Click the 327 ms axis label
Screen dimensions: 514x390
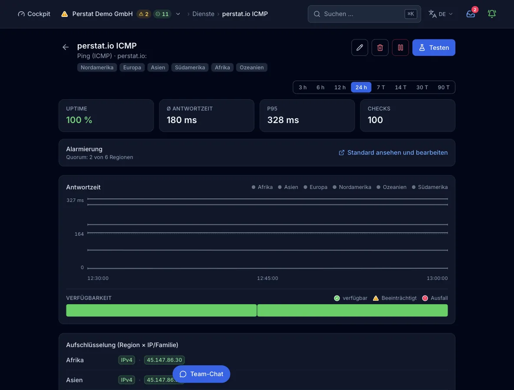(75, 200)
